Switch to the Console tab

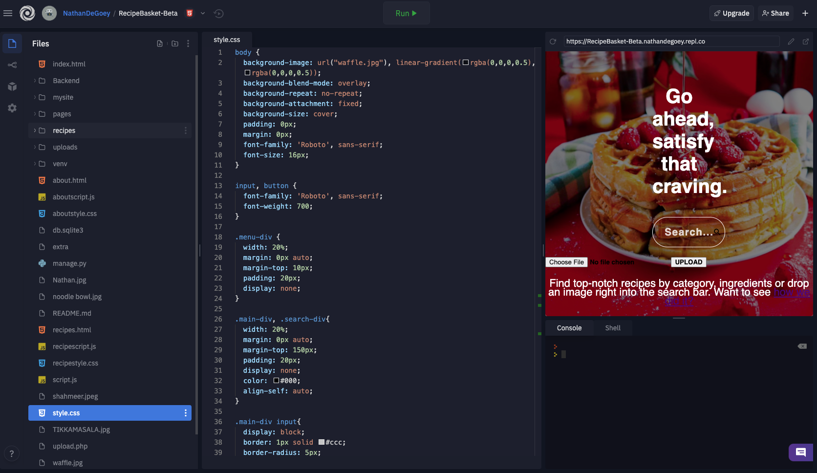point(569,328)
